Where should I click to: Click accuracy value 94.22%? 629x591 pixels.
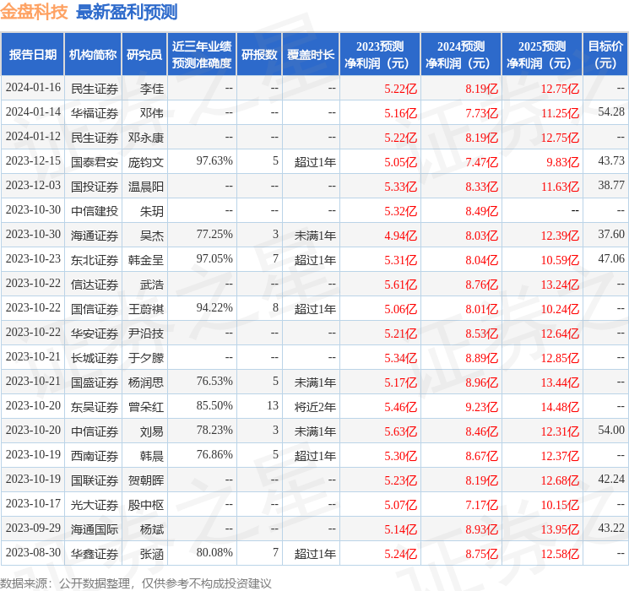[x=214, y=307]
